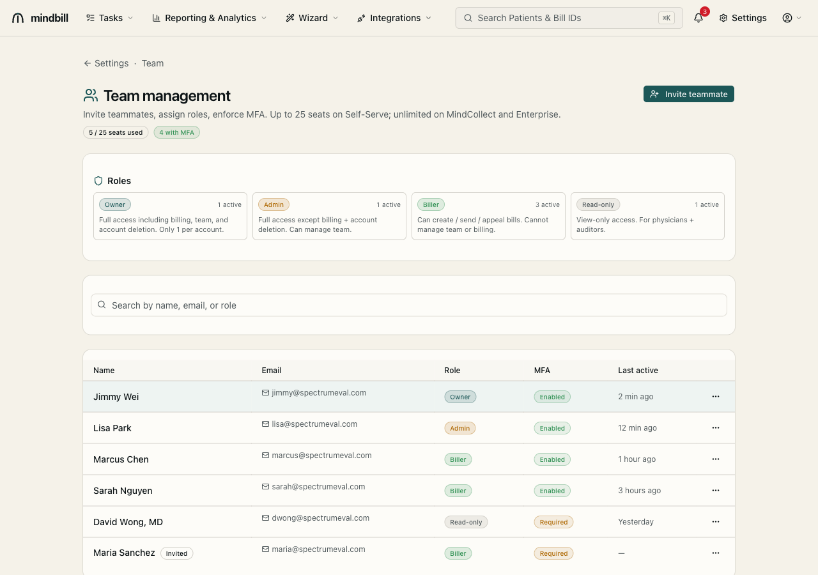The height and width of the screenshot is (575, 818).
Task: Click the Settings gear icon in top bar
Action: click(723, 18)
